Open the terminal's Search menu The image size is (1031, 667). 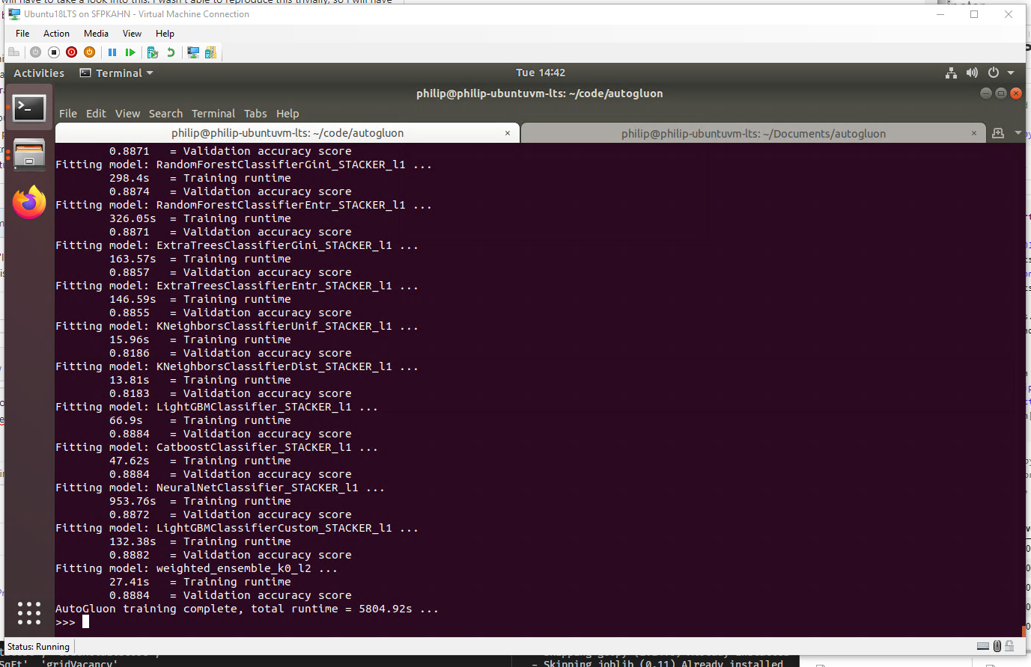tap(165, 114)
